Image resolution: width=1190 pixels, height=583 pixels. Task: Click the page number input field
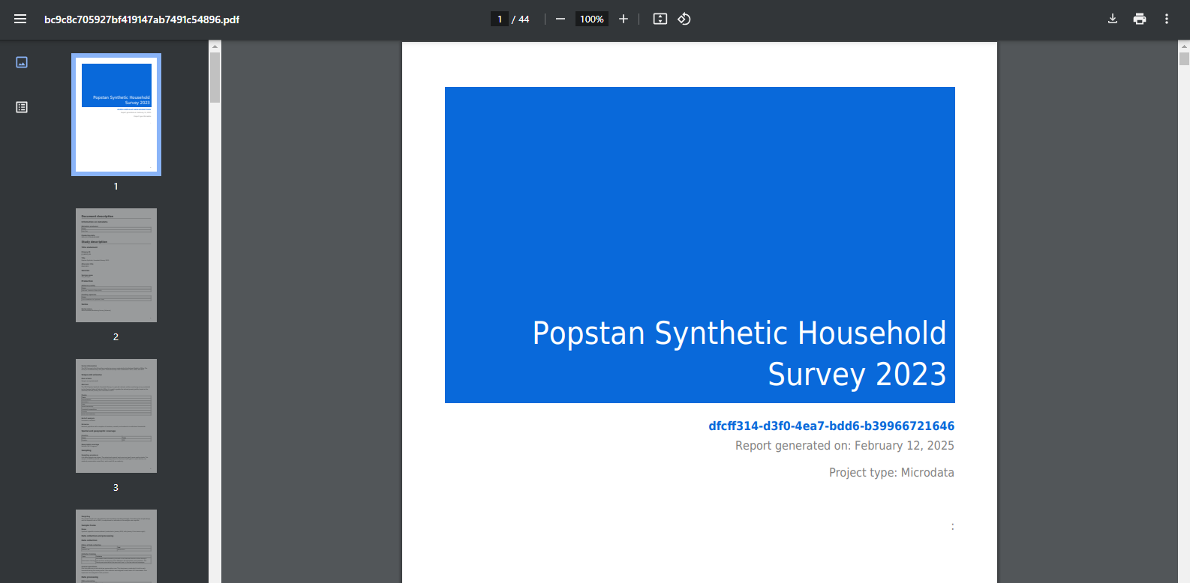pos(500,19)
